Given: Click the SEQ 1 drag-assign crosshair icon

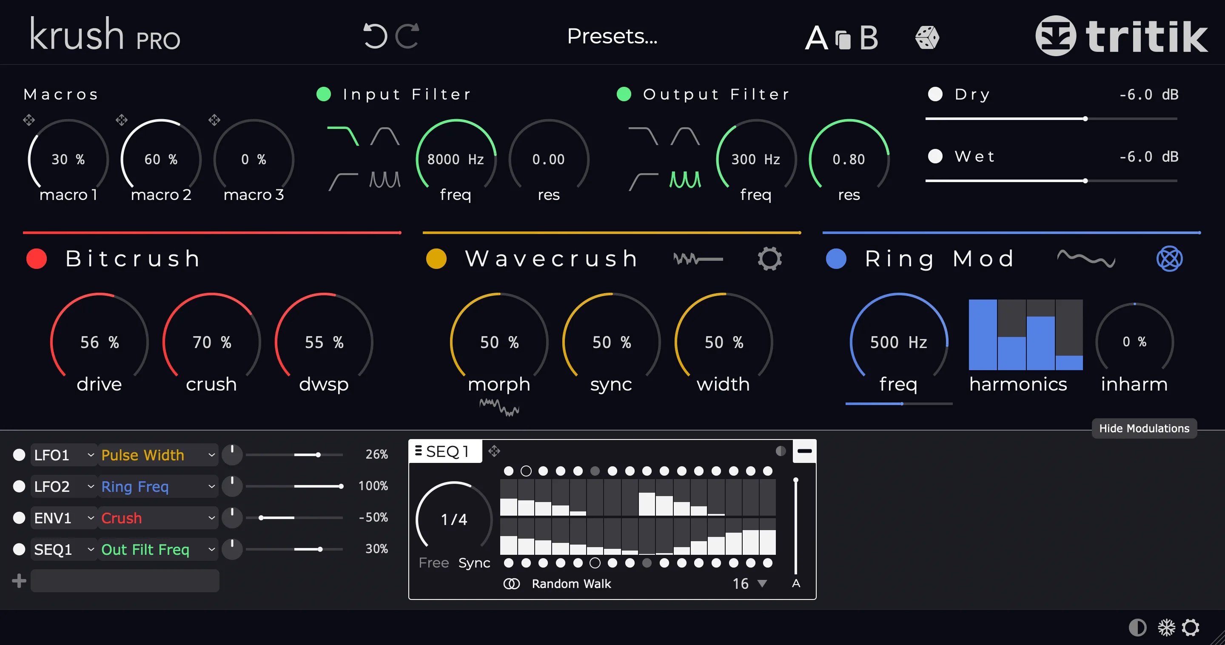Looking at the screenshot, I should (x=494, y=451).
